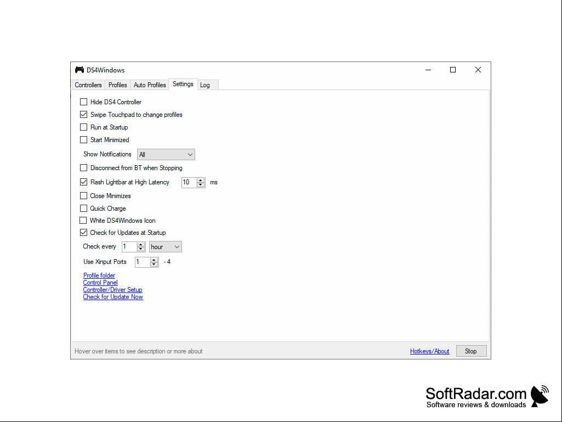This screenshot has height=422, width=562.
Task: Maximize the DS4Windows window
Action: 453,70
